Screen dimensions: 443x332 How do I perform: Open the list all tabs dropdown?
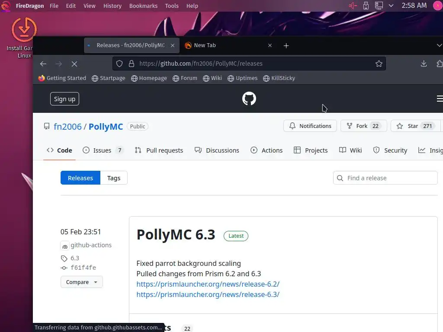click(x=439, y=45)
